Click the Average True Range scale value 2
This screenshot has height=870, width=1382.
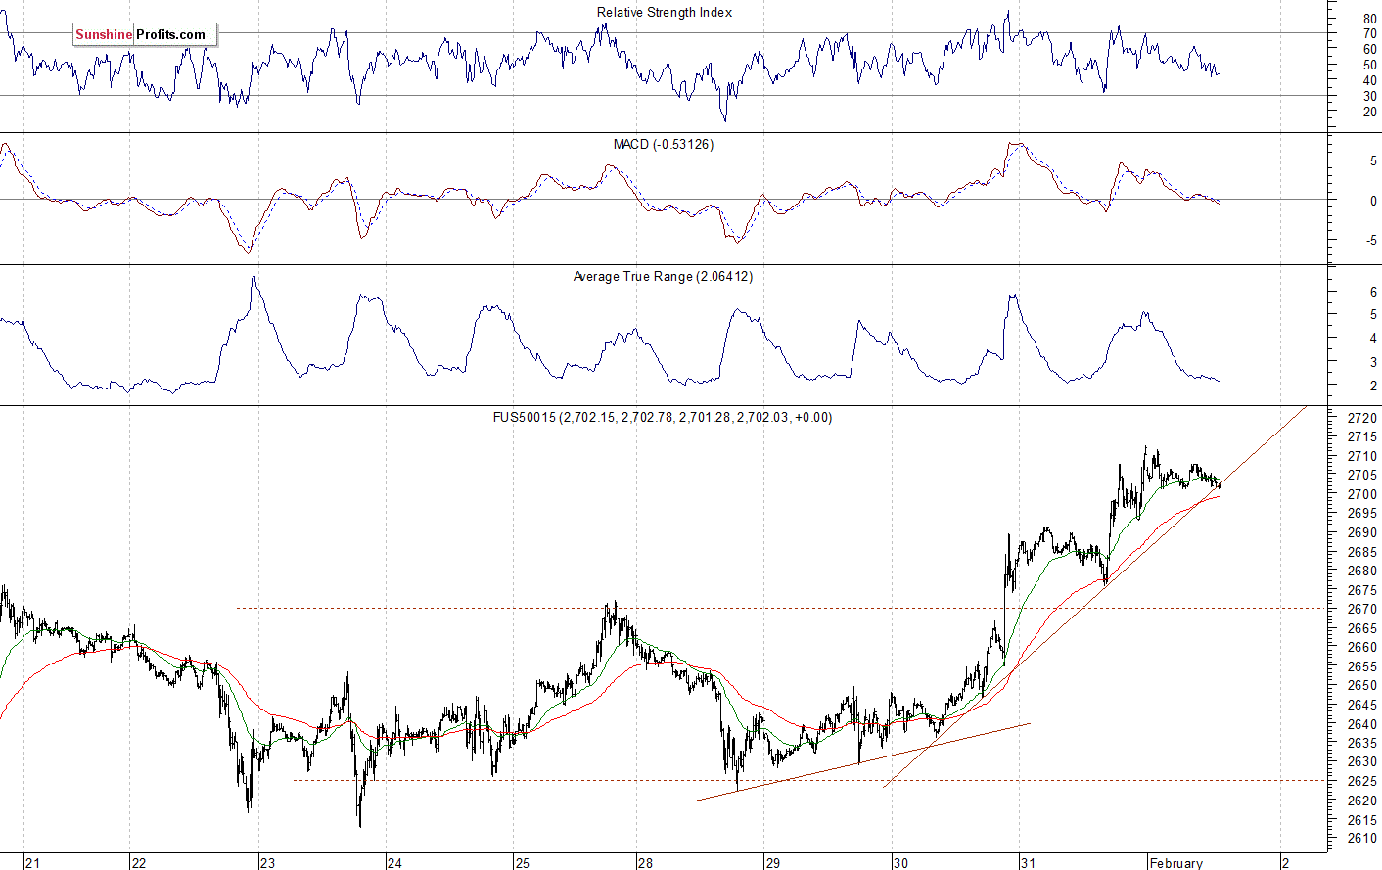click(x=1374, y=387)
